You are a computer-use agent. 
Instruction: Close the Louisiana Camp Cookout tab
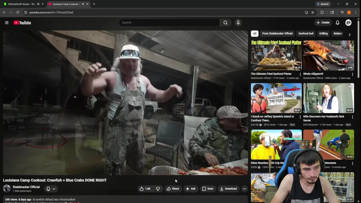pos(87,4)
